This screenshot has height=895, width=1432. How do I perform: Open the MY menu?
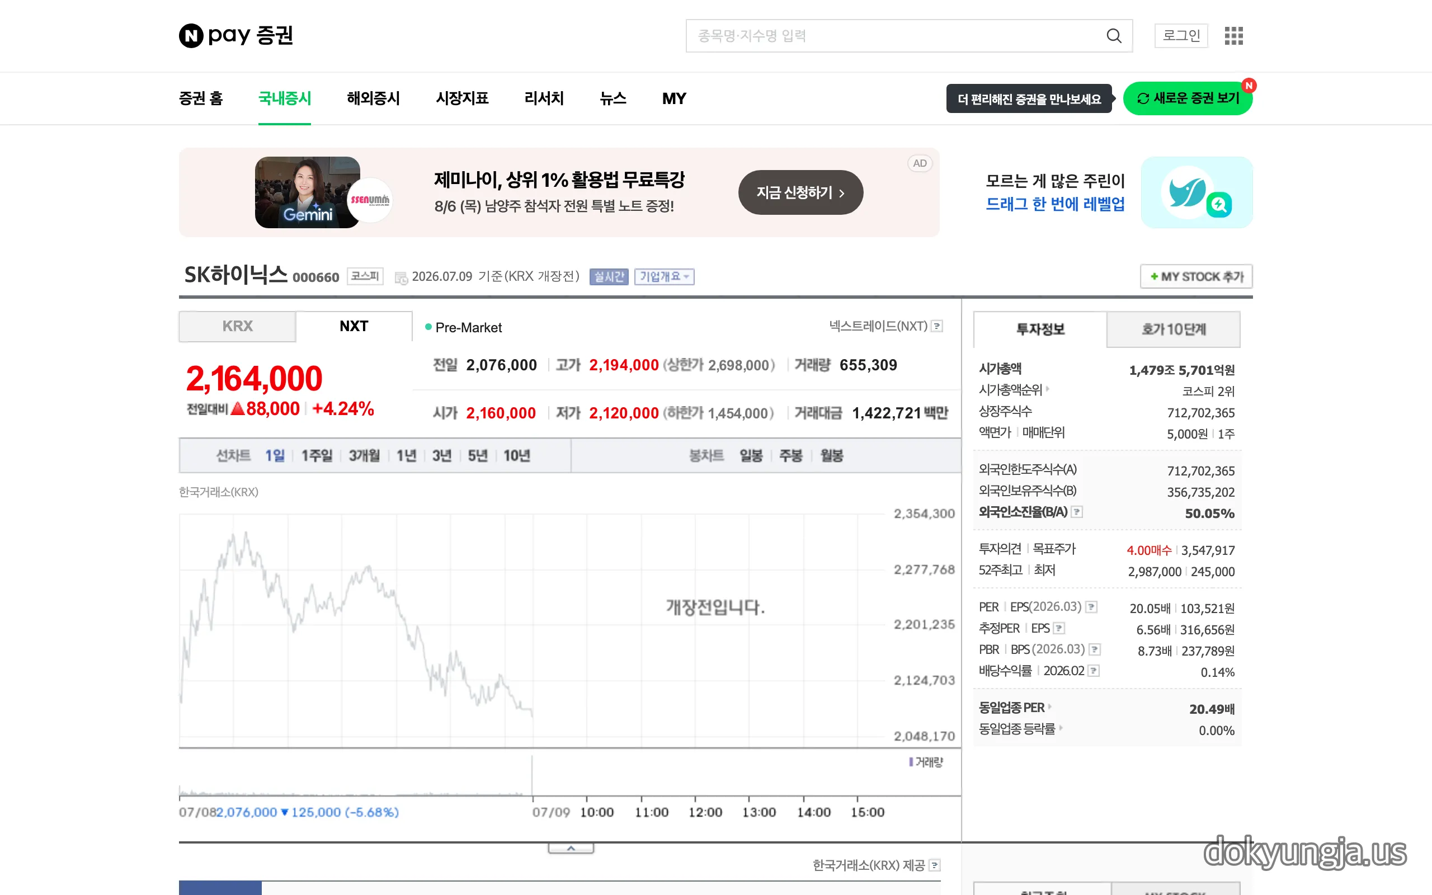(674, 98)
